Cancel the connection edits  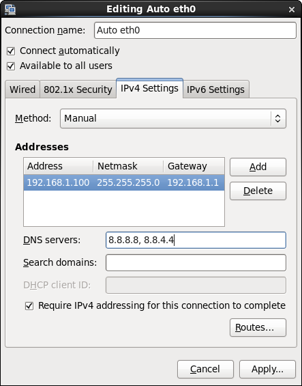point(205,369)
